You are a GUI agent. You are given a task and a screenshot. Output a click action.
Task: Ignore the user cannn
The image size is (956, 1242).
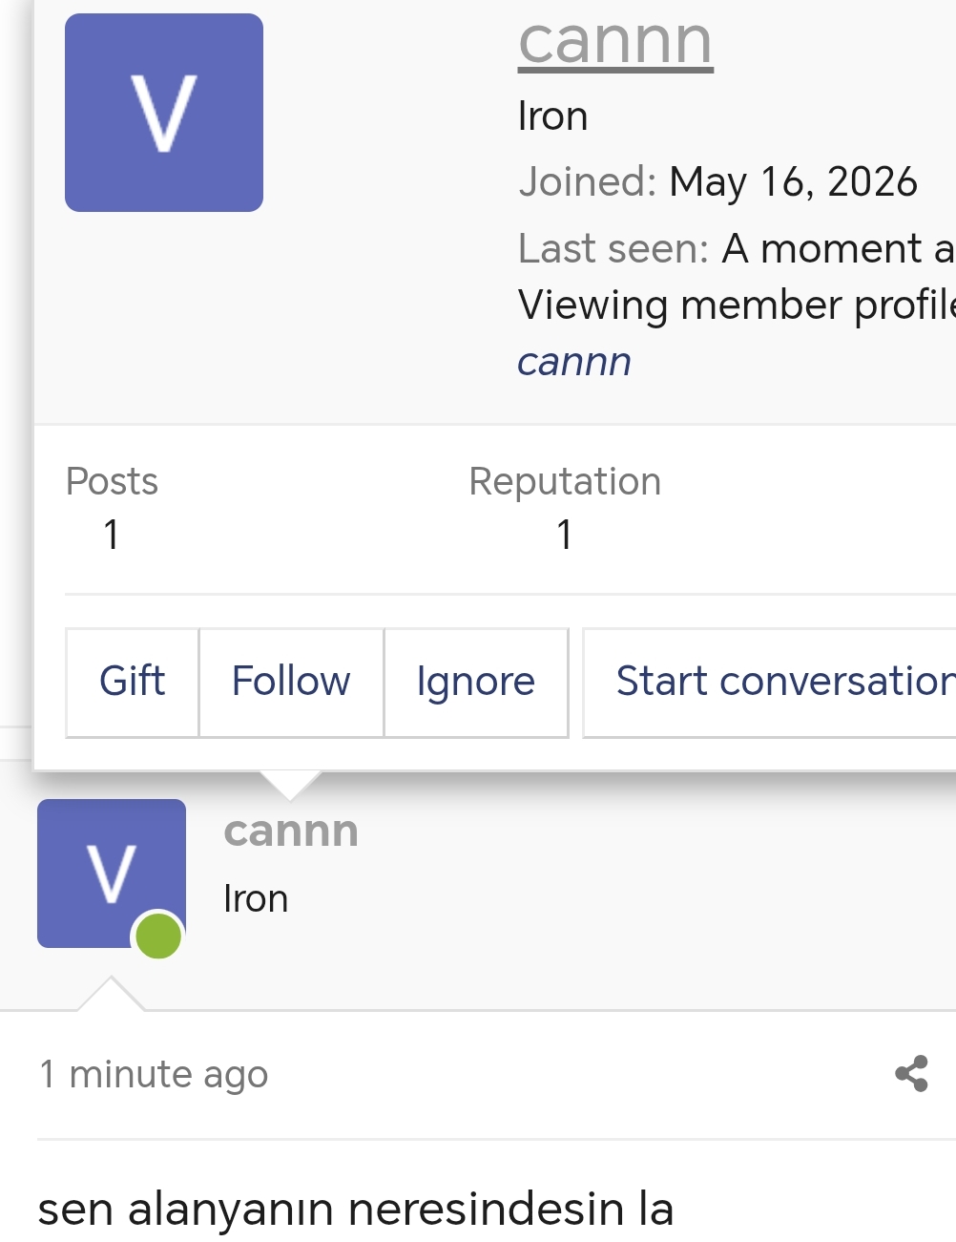[x=476, y=682]
